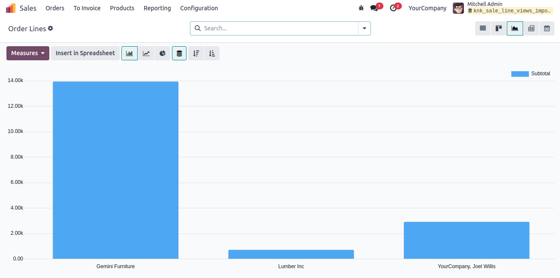This screenshot has height=278, width=560.
Task: Toggle the Subtotal legend swatch
Action: [520, 74]
